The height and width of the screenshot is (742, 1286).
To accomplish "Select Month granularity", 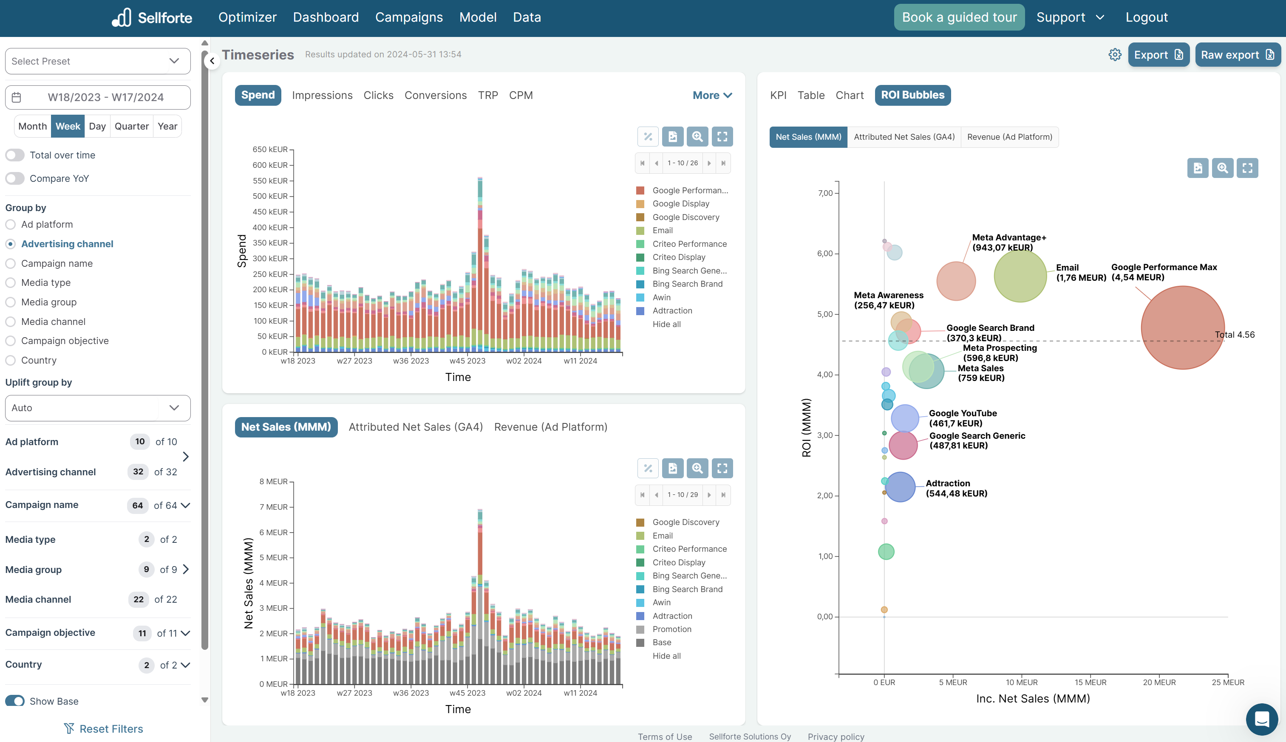I will tap(33, 127).
